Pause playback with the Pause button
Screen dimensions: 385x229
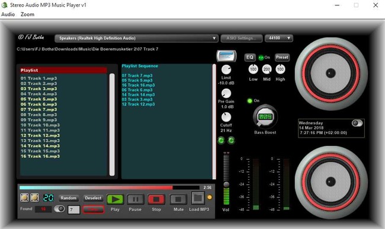pos(135,199)
